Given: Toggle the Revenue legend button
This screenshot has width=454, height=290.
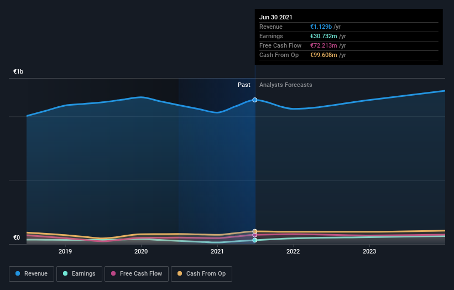Looking at the screenshot, I should (32, 274).
